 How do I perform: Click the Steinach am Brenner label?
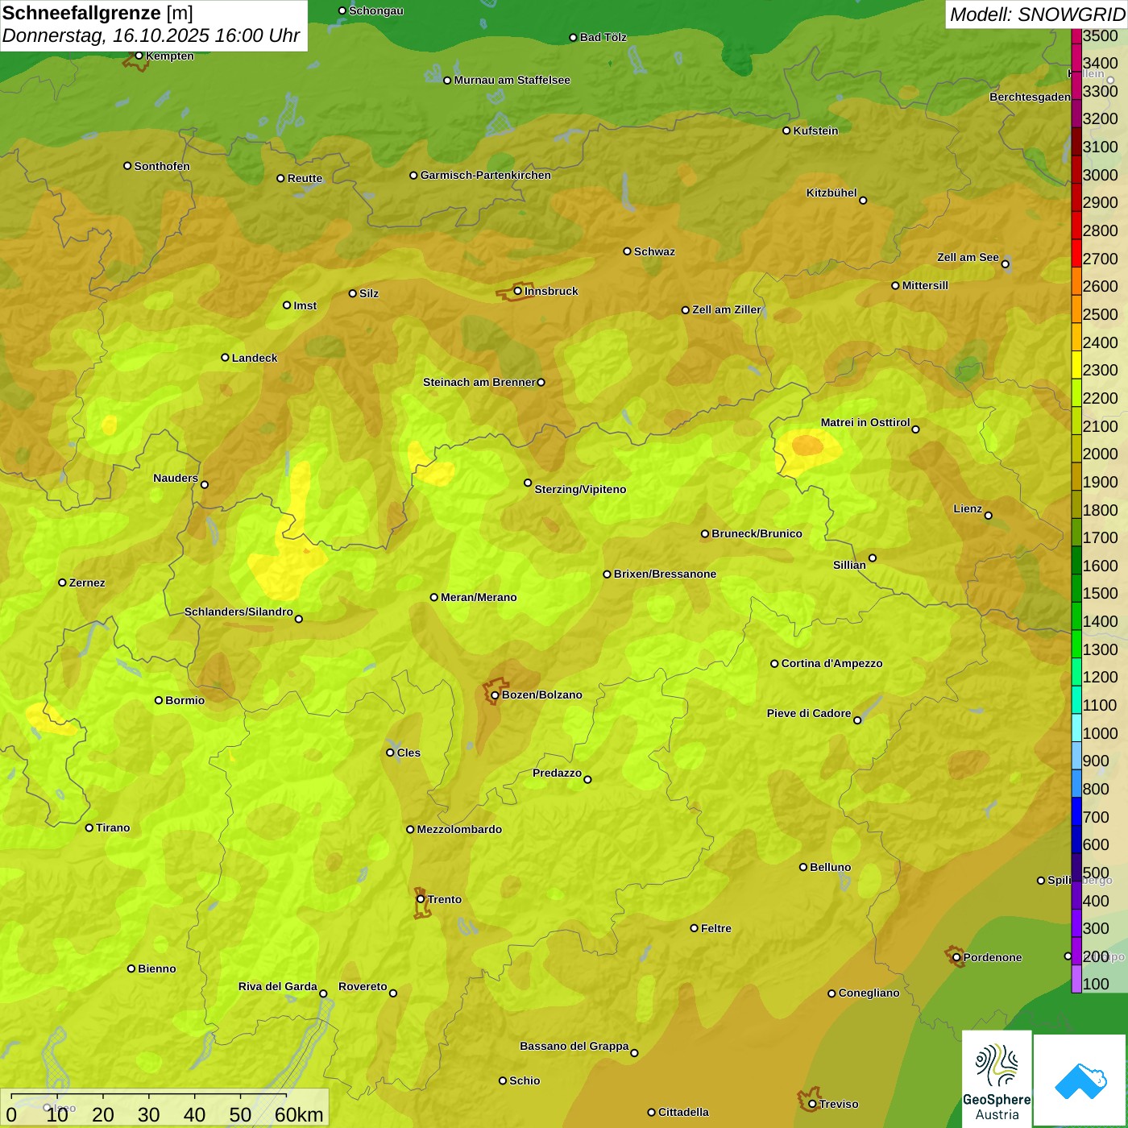click(x=479, y=382)
